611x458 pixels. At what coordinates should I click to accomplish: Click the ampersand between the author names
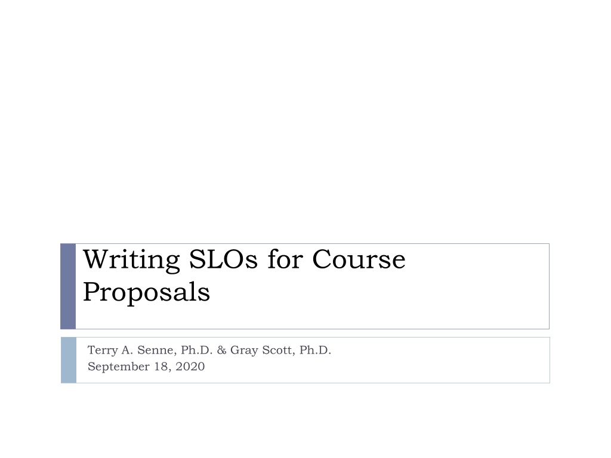coord(222,350)
